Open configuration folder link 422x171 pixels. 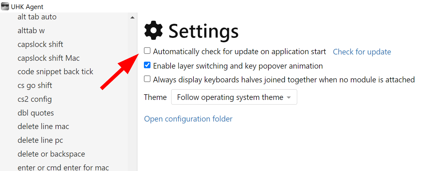[188, 119]
